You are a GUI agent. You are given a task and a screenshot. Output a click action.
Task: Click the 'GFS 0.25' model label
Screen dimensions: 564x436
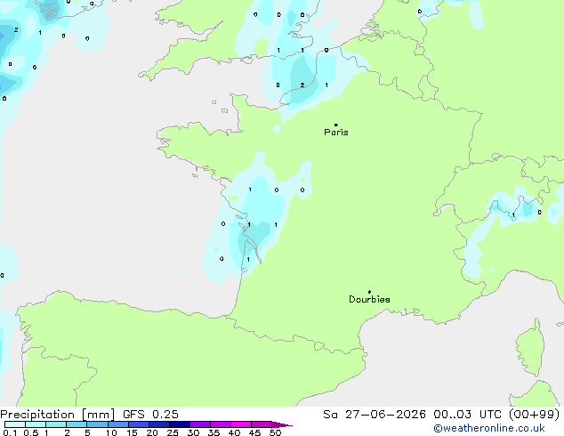point(150,415)
